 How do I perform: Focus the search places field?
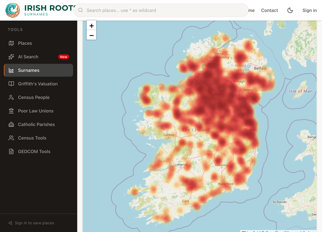(x=161, y=10)
